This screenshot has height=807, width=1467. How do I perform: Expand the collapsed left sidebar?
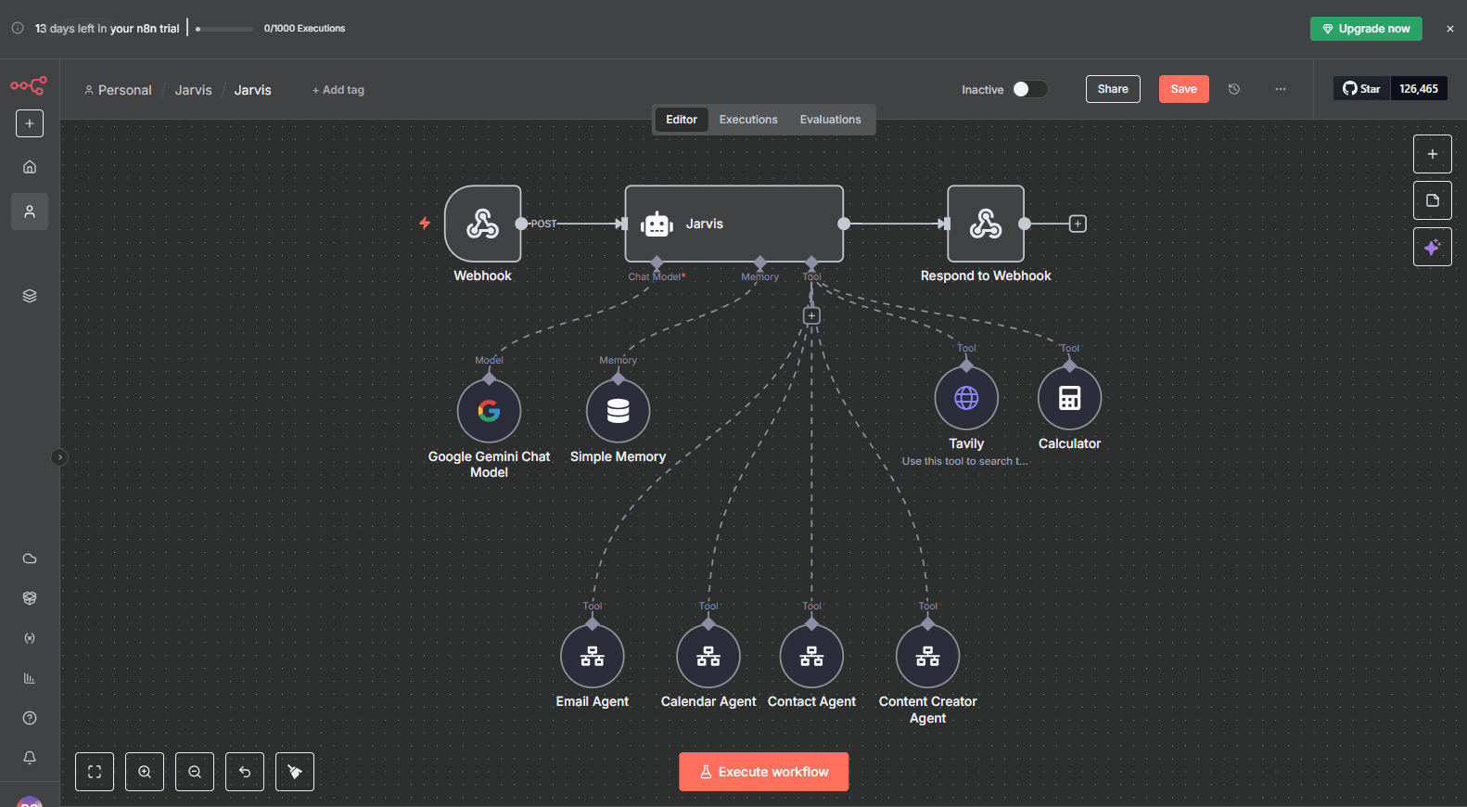tap(59, 457)
